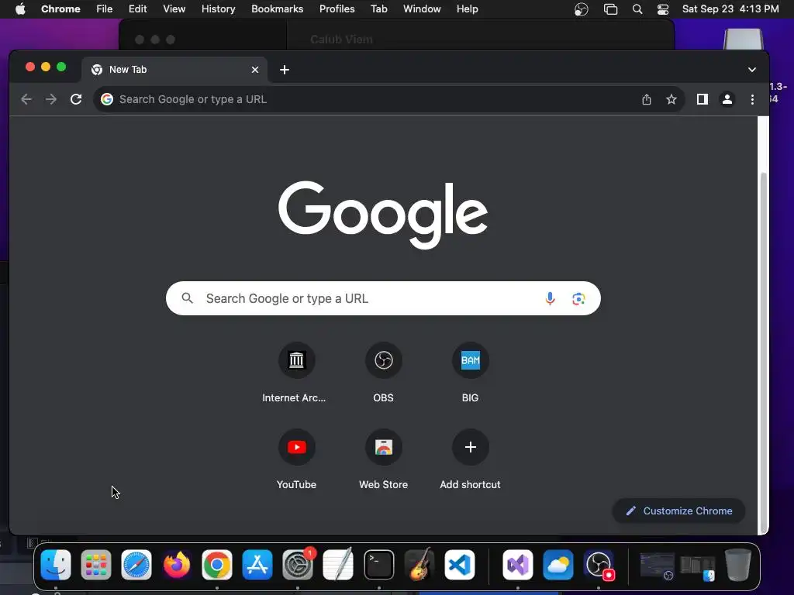Screen dimensions: 794x595
Task: Click the Google logo on page
Action: tap(383, 215)
